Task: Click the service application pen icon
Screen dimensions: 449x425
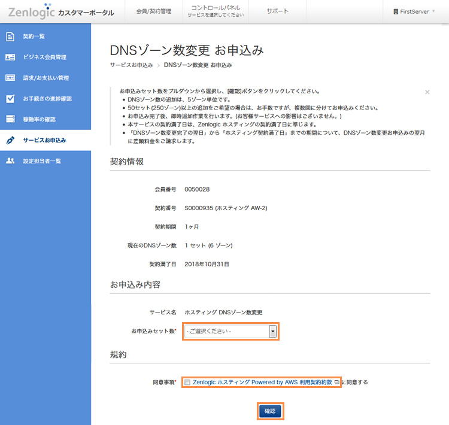Action: (x=10, y=140)
